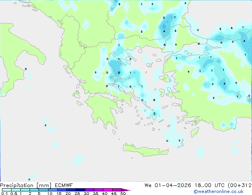
Task: Click the '0.1' legend scale label
Action: [x=4, y=193]
